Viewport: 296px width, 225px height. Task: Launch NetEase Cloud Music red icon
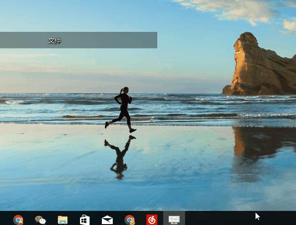[152, 220]
